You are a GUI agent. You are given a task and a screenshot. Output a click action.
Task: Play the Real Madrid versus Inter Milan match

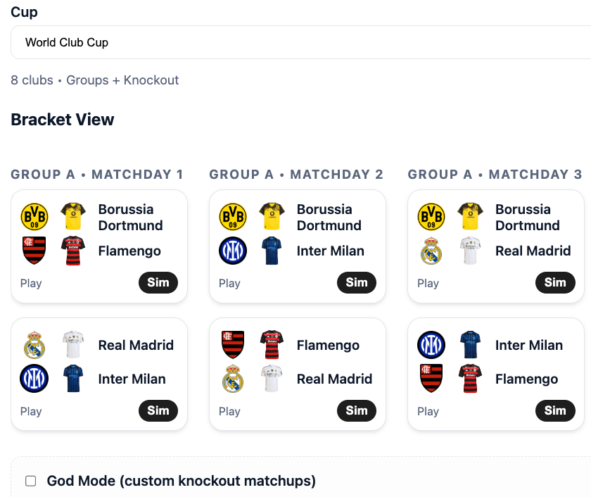31,410
